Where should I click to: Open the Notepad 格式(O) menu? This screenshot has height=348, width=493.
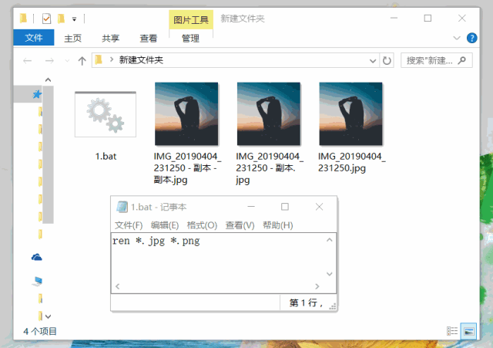click(202, 225)
